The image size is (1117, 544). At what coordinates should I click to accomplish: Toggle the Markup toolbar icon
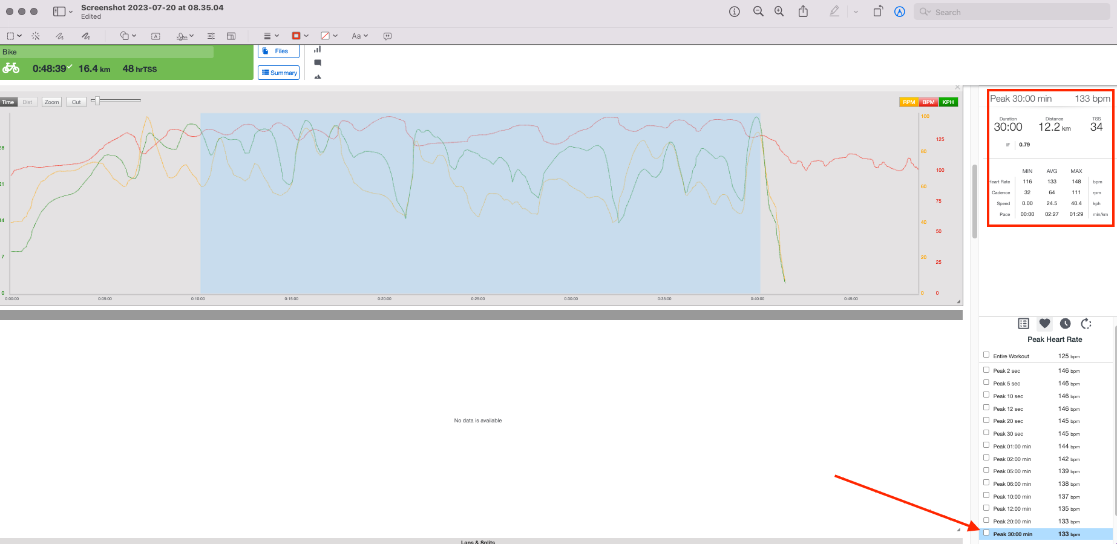click(900, 11)
